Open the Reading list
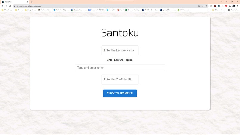The width and height of the screenshot is (240, 135). pos(233,10)
